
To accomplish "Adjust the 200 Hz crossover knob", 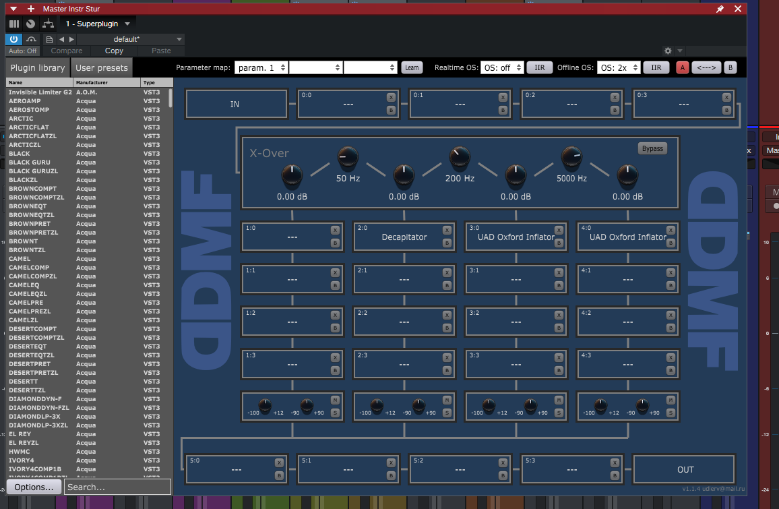I will click(x=460, y=158).
